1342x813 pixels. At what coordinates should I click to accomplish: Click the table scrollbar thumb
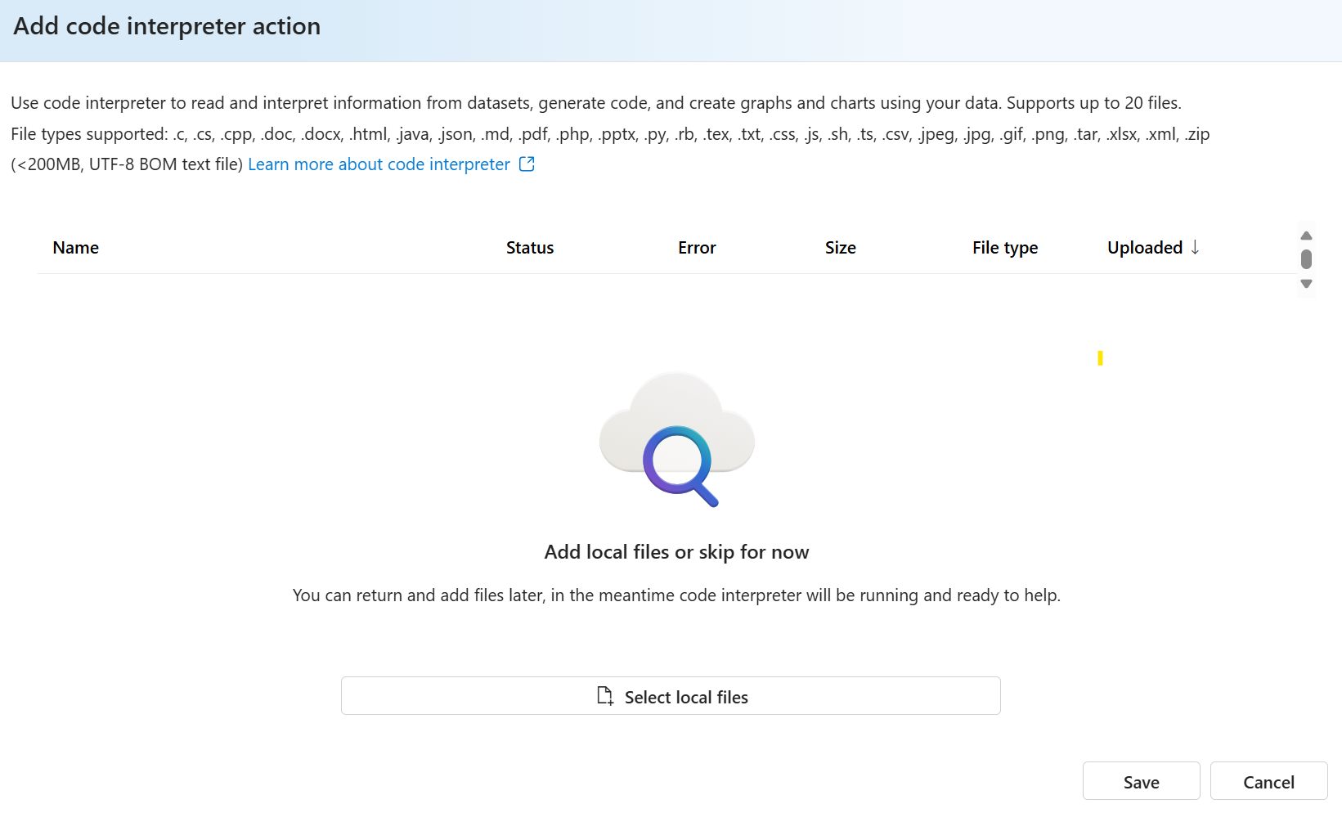click(1306, 259)
